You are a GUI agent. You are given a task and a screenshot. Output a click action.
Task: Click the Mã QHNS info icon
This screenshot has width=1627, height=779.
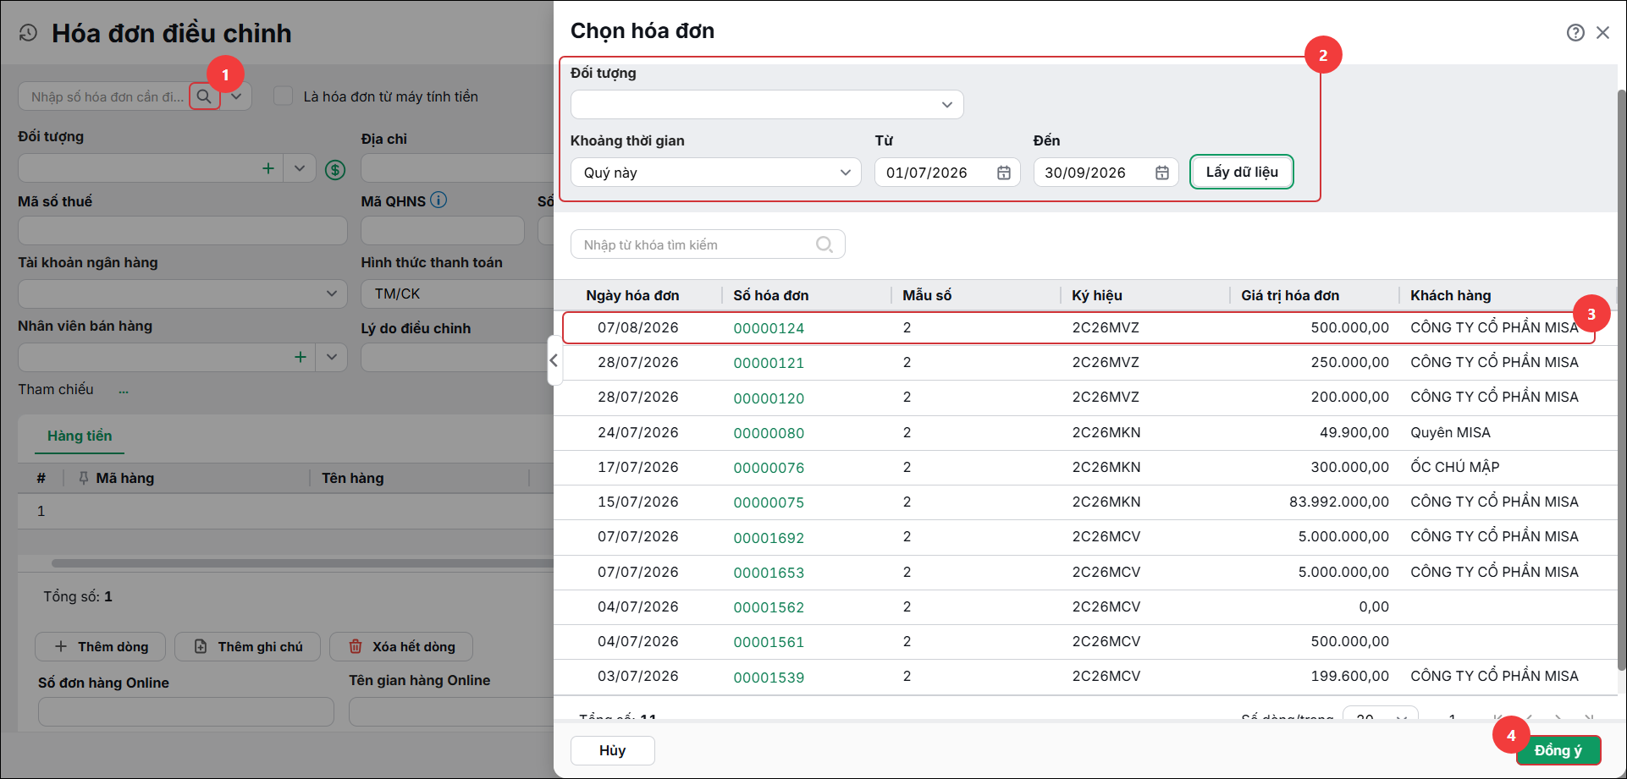click(x=438, y=200)
